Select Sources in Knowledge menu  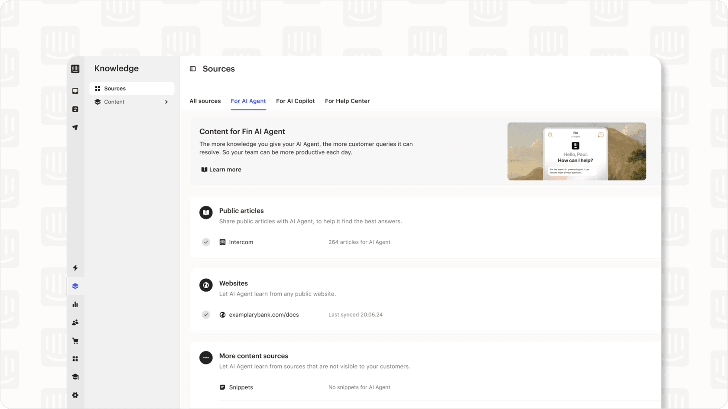[132, 88]
